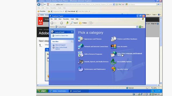Open View menu in Control Panel
172x96 pixels.
pos(60,19)
